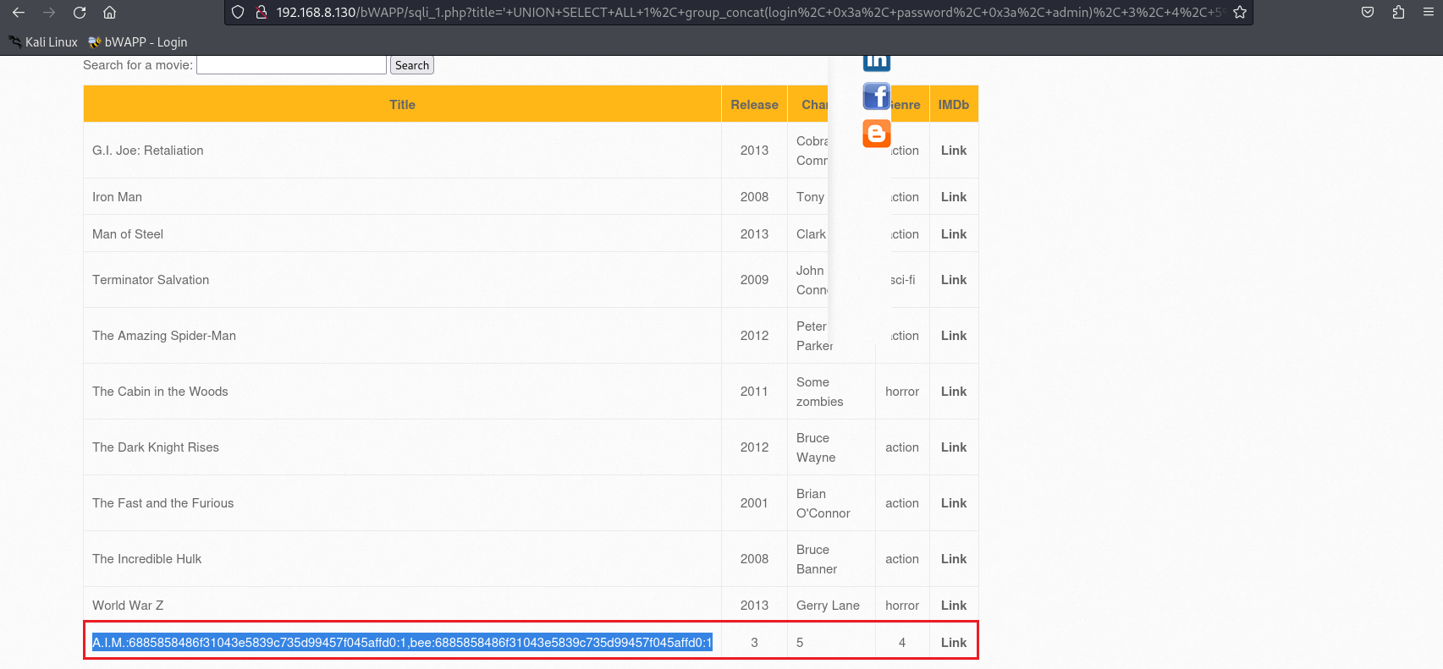Open the Kali Linux bookmark
The height and width of the screenshot is (669, 1443).
[43, 42]
